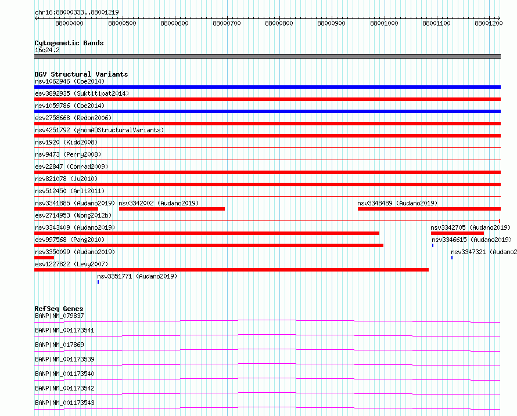This screenshot has height=416, width=517.
Task: Open gene BANP|NM_017869
Action: (x=59, y=345)
